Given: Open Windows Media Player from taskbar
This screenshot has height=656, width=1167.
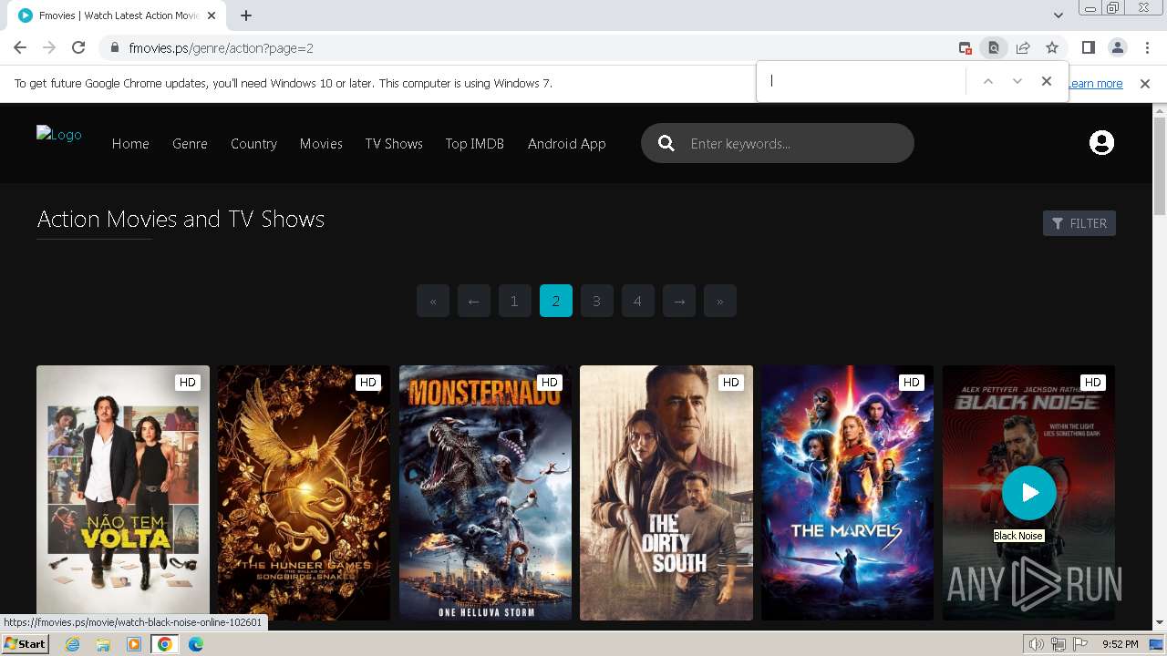Looking at the screenshot, I should point(134,644).
